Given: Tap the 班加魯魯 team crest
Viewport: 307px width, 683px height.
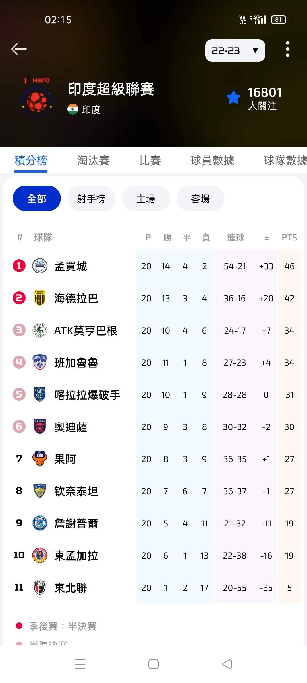Looking at the screenshot, I should click(40, 363).
